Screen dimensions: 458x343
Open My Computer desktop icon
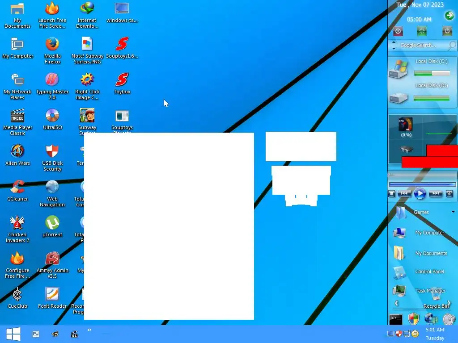[x=17, y=48]
